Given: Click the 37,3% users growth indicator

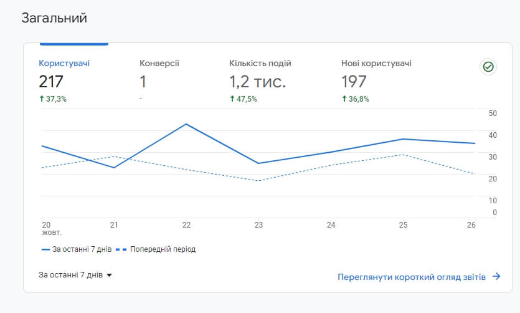Looking at the screenshot, I should click(53, 99).
